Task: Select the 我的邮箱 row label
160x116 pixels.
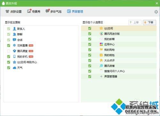Action: pos(109,39)
